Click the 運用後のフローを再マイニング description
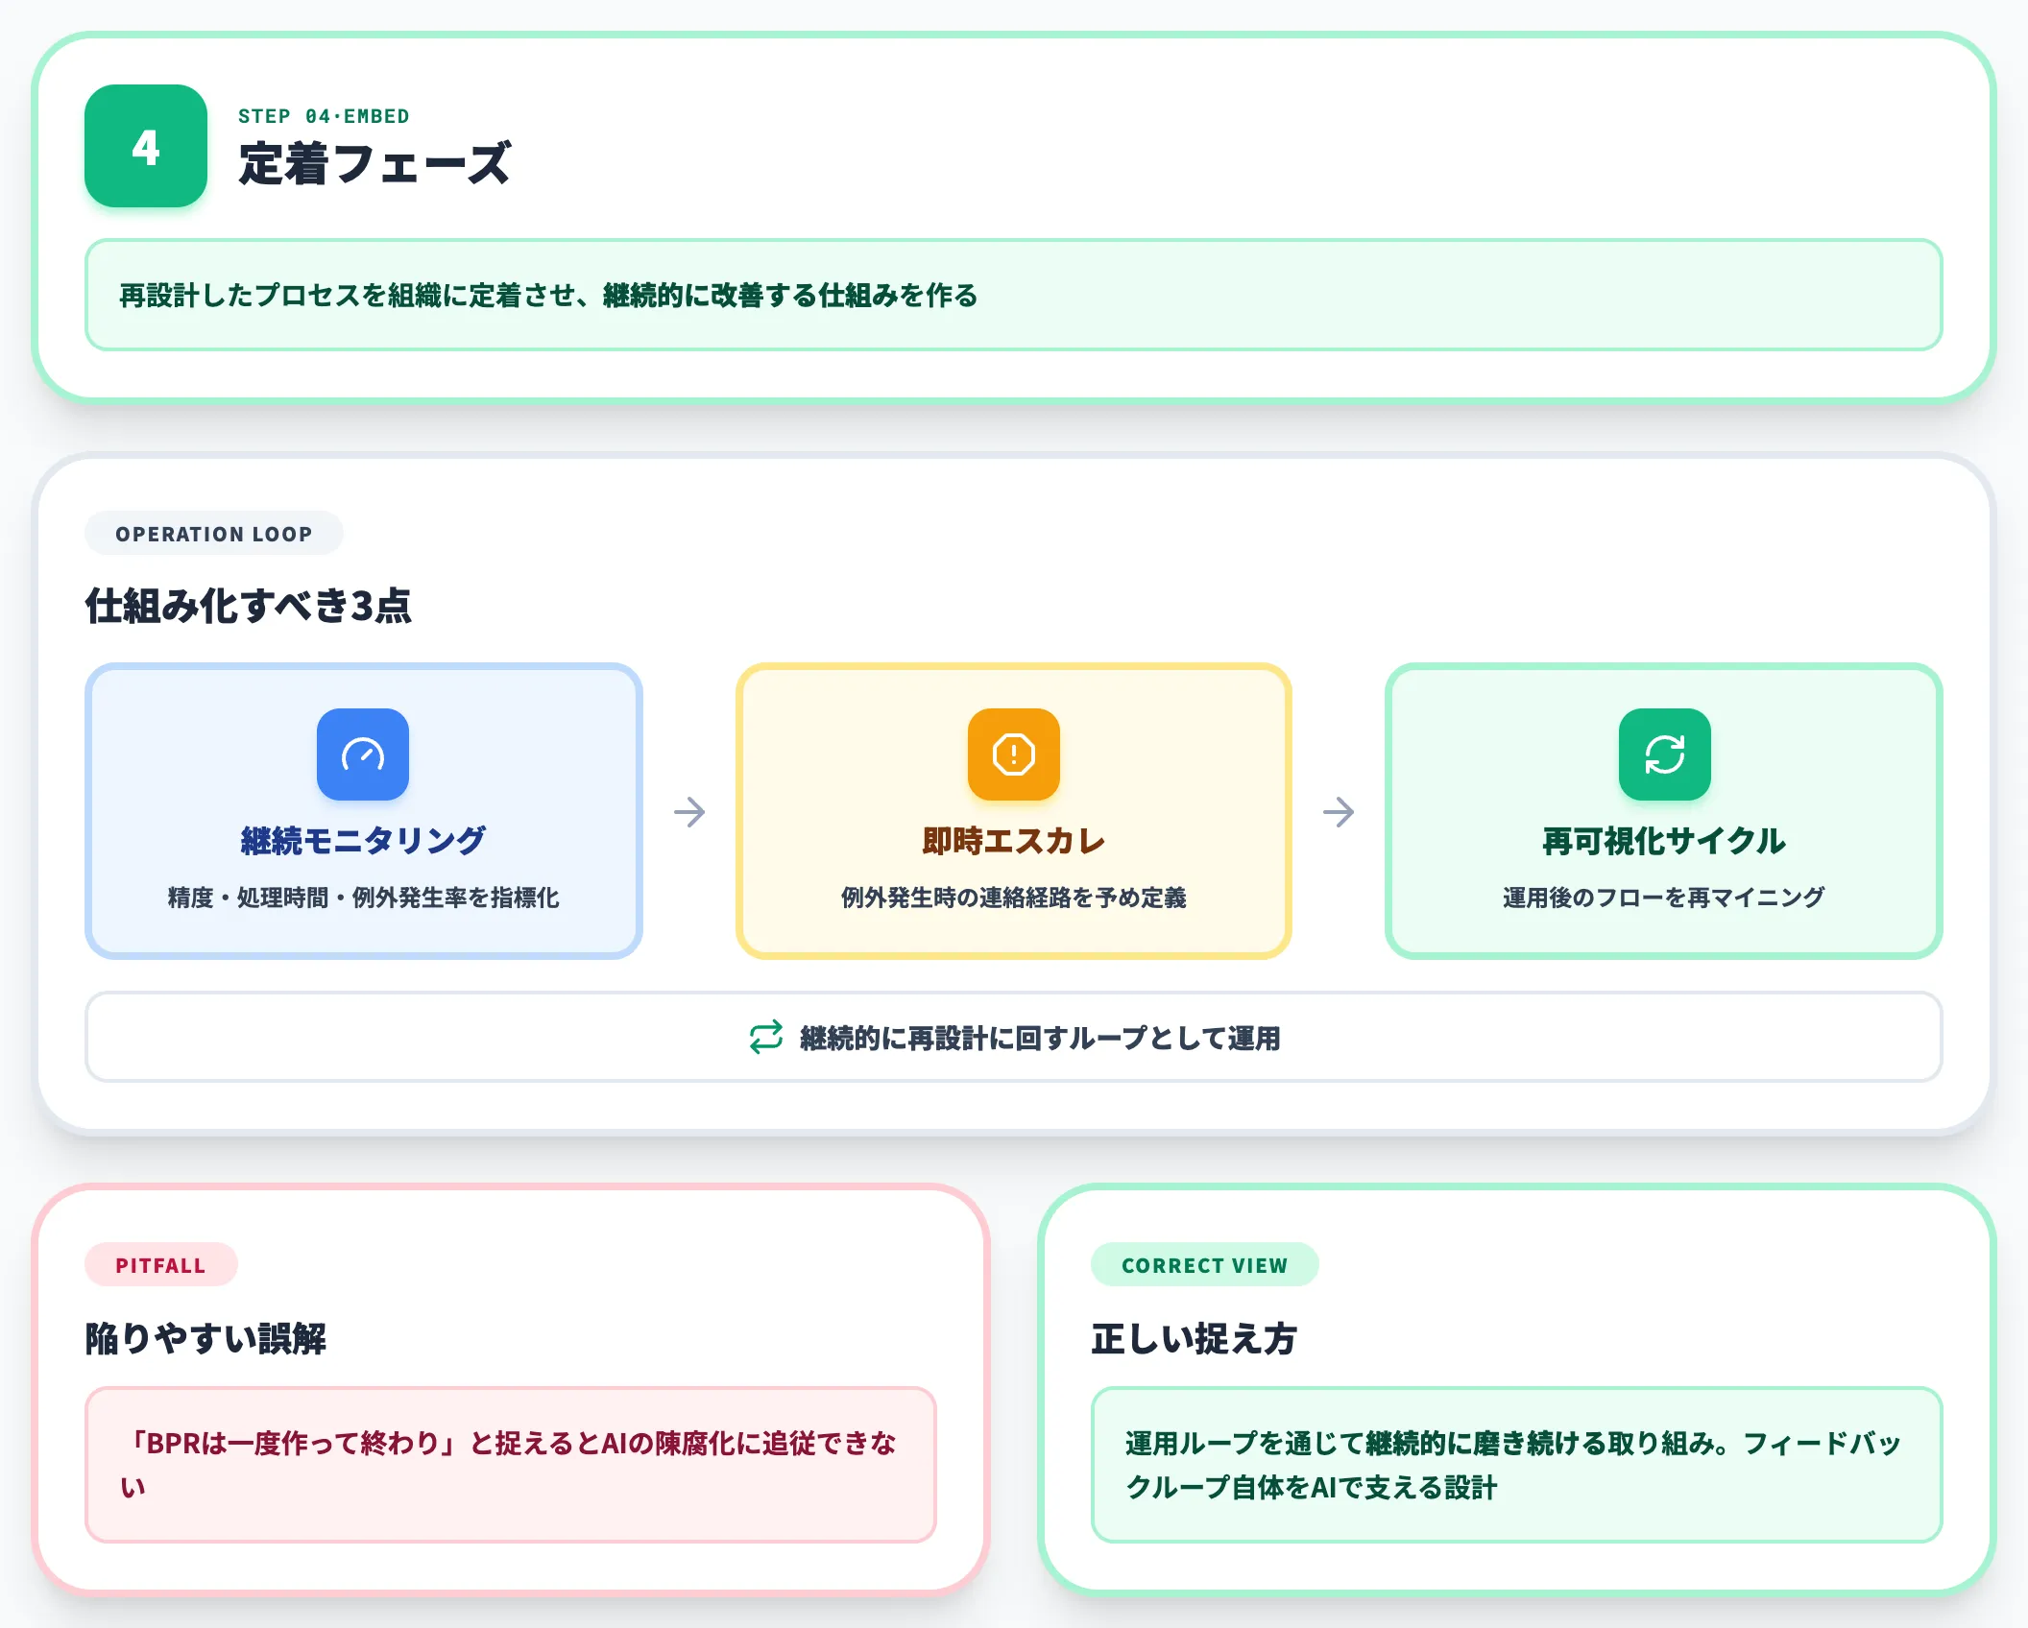Viewport: 2028px width, 1628px height. click(x=1664, y=898)
